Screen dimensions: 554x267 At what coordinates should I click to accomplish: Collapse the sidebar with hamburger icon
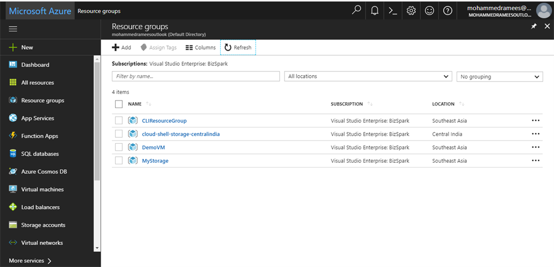click(x=13, y=29)
